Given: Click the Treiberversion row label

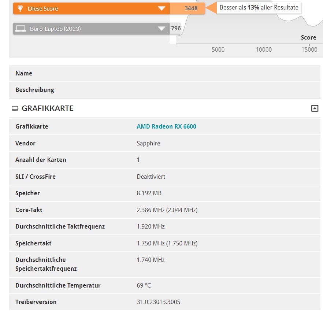Looking at the screenshot, I should coord(36,302).
